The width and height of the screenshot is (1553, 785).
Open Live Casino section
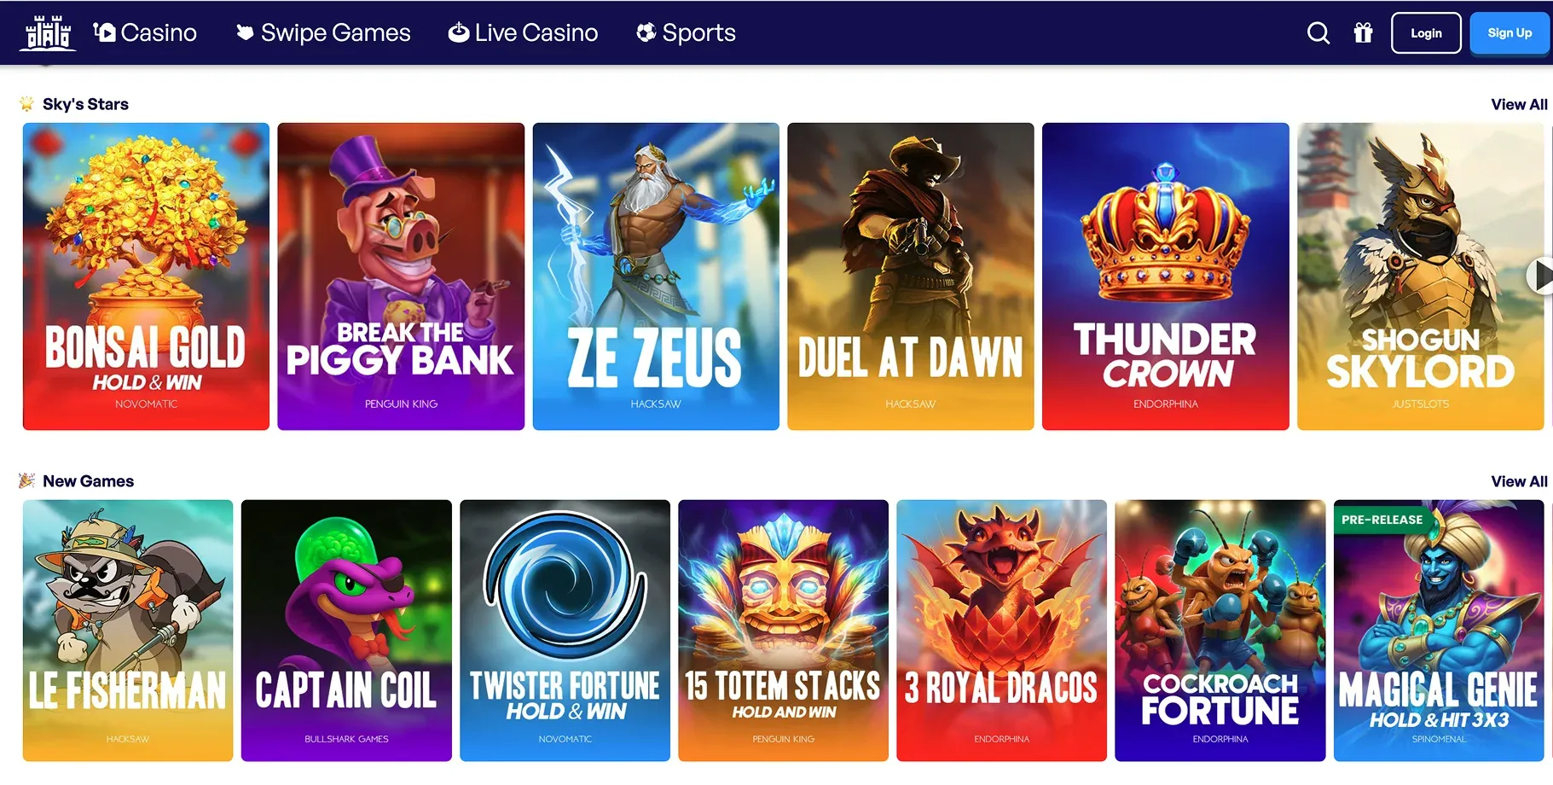tap(524, 33)
